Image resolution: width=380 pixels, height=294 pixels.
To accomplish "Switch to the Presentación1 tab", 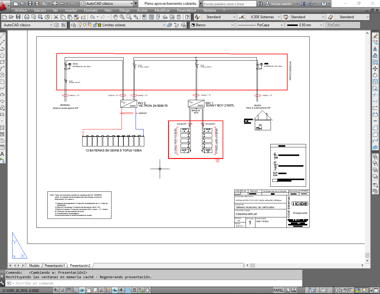I will click(55, 265).
